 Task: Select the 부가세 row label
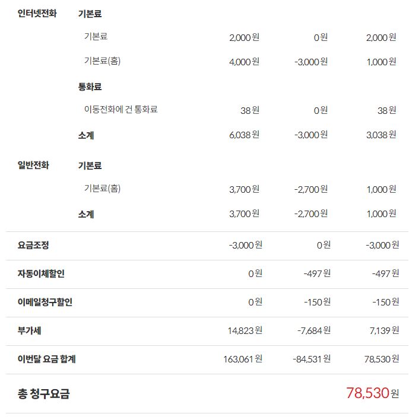[29, 330]
